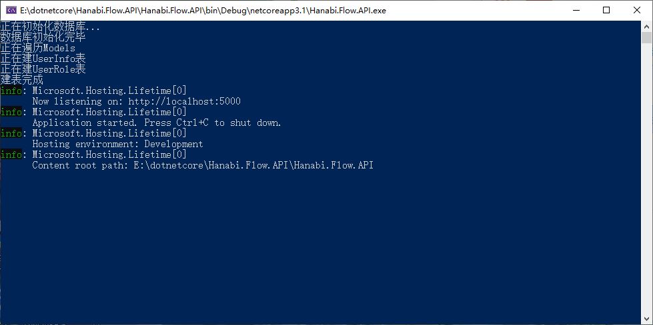Image resolution: width=653 pixels, height=325 pixels.
Task: Click the vertical scrollbar thumb
Action: click(x=646, y=37)
